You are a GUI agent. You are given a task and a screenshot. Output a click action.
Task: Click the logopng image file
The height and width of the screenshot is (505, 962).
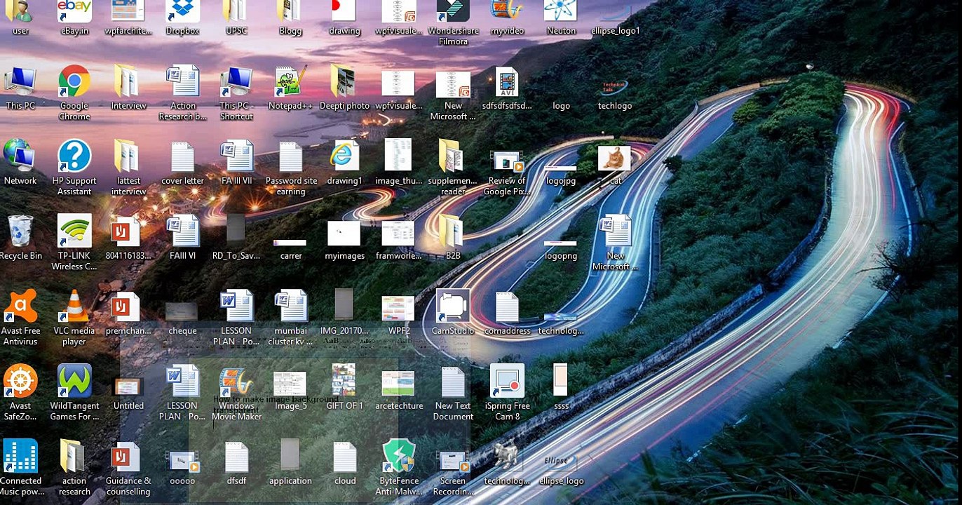pyautogui.click(x=561, y=243)
